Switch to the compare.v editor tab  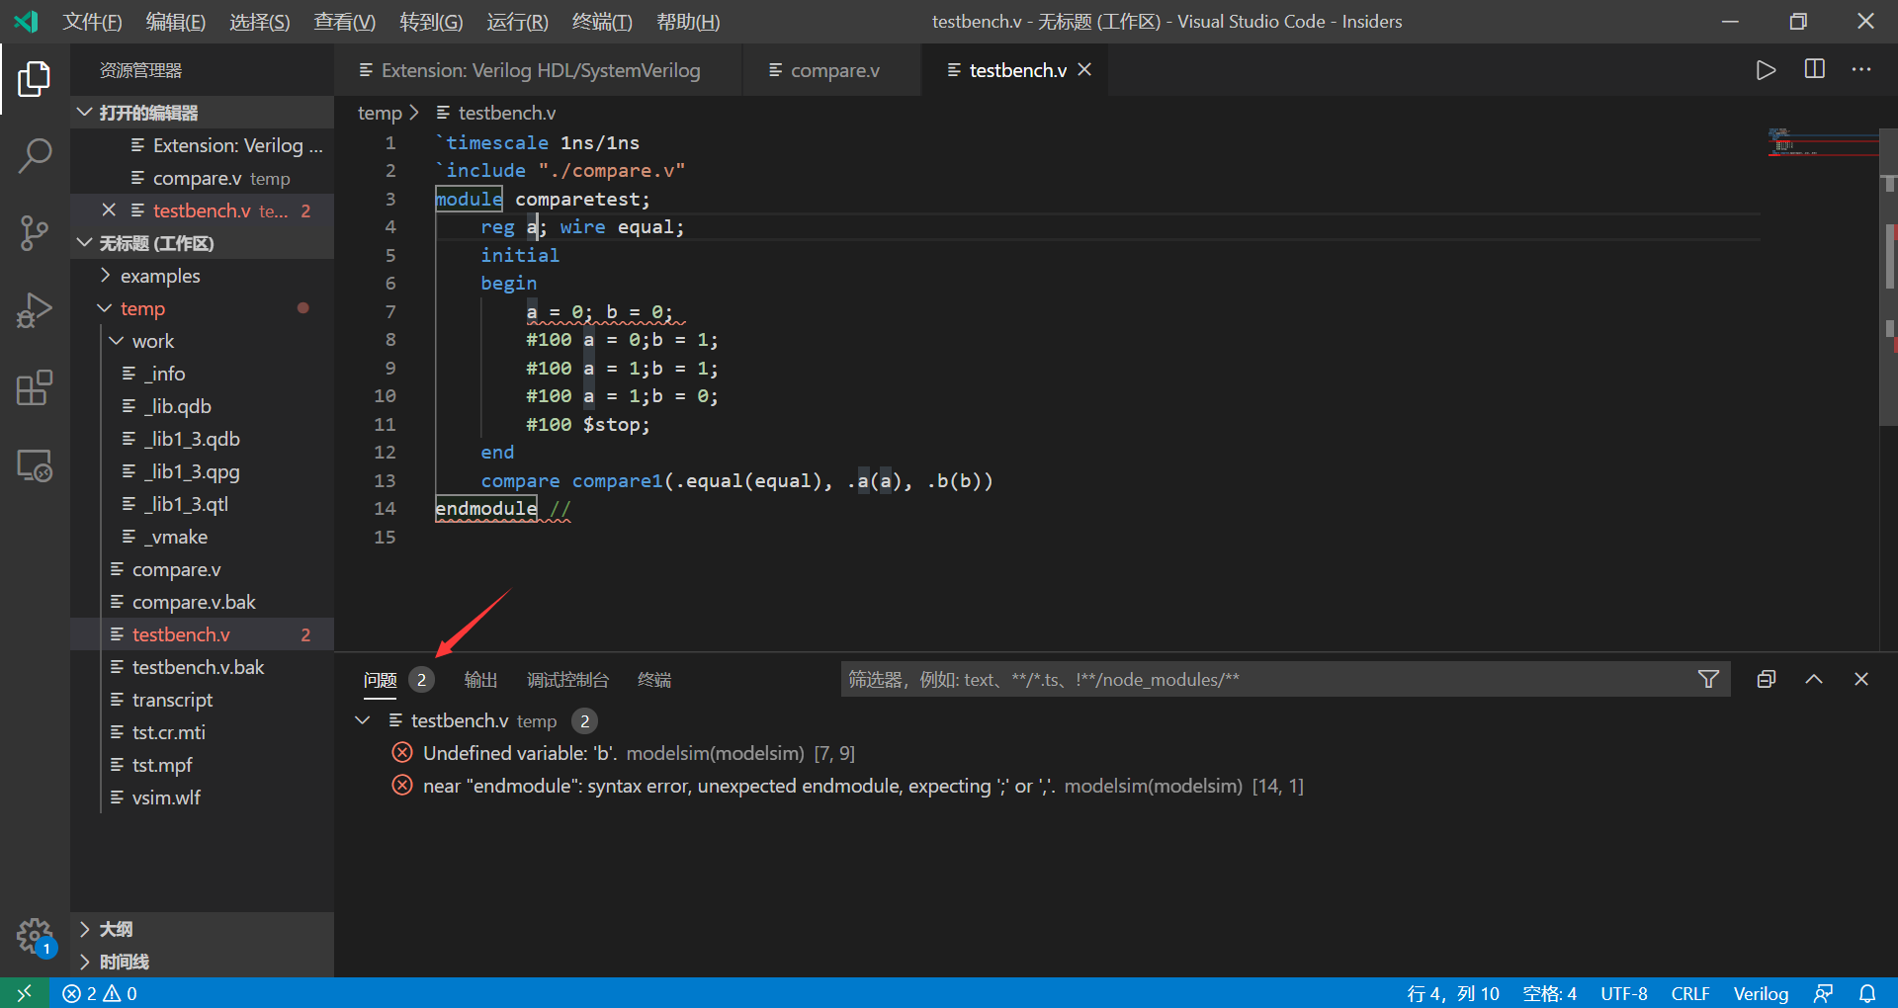pyautogui.click(x=832, y=69)
